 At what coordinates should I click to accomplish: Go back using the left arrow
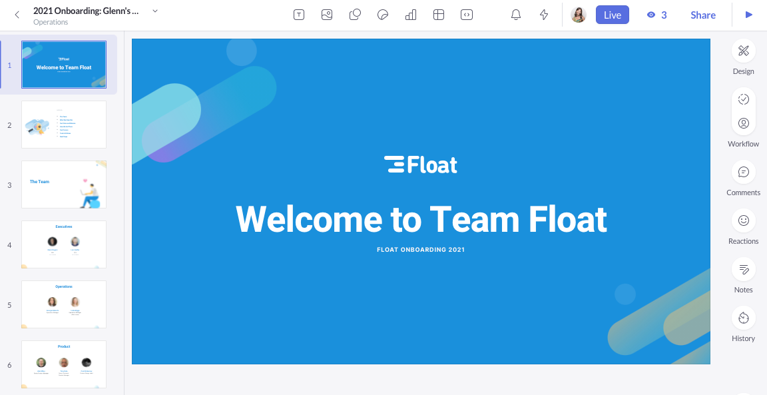(x=17, y=15)
